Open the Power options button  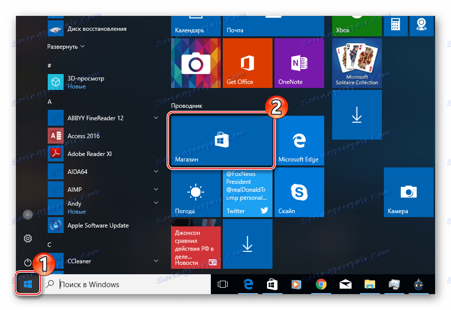pyautogui.click(x=28, y=262)
